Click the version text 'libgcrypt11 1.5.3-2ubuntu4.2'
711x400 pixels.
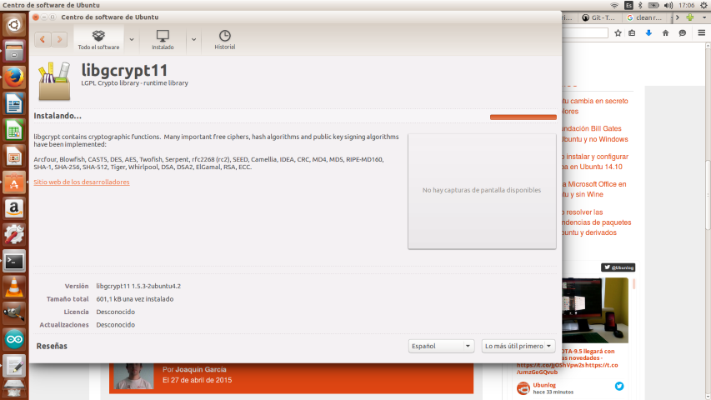tap(138, 286)
